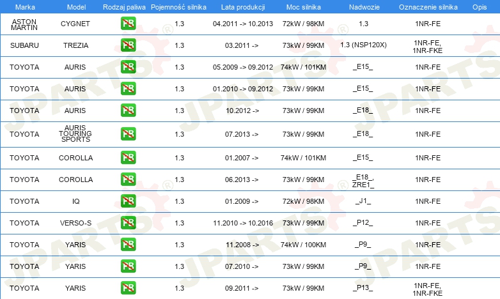Click the Marka column header
The image size is (500, 299).
[25, 7]
